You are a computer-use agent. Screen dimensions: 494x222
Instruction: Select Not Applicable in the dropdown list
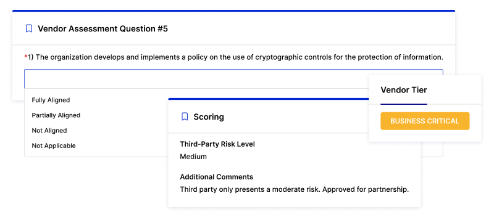54,146
